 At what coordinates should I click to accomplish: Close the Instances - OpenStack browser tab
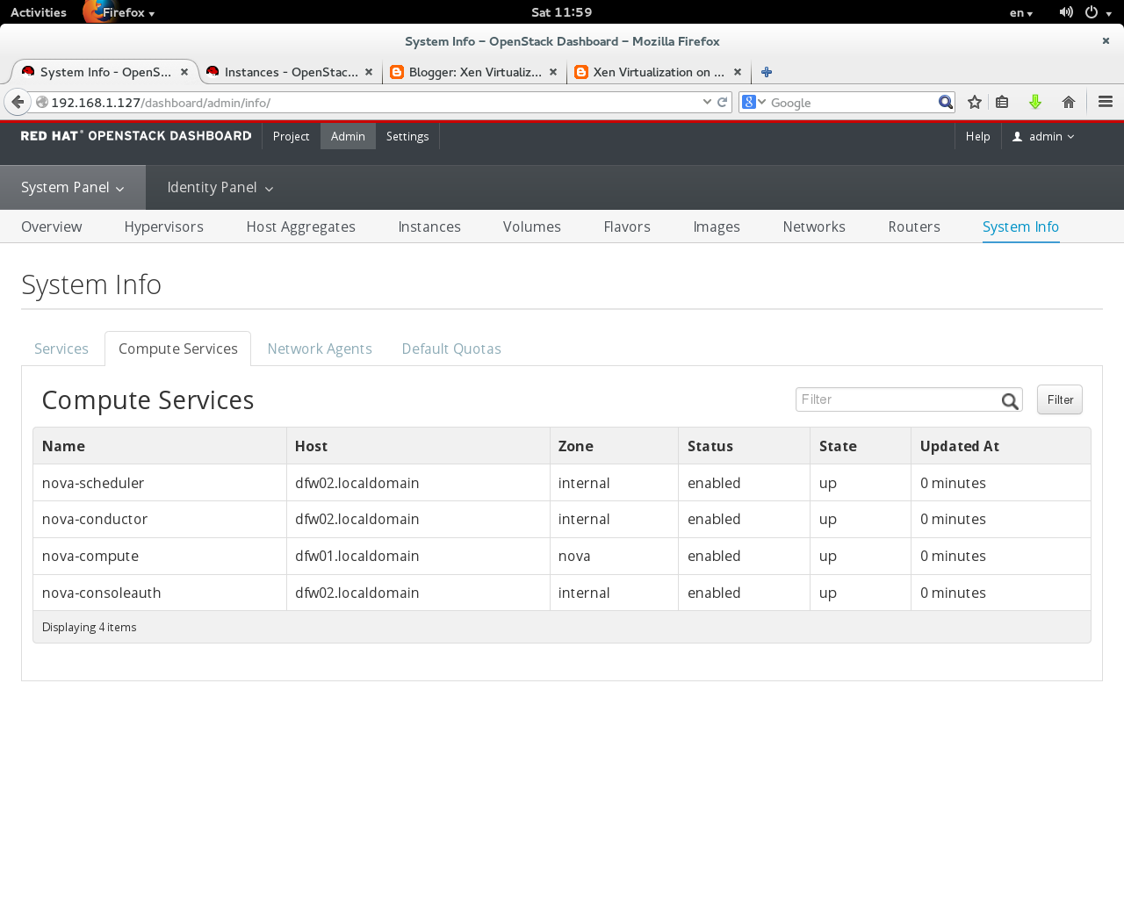click(x=369, y=72)
